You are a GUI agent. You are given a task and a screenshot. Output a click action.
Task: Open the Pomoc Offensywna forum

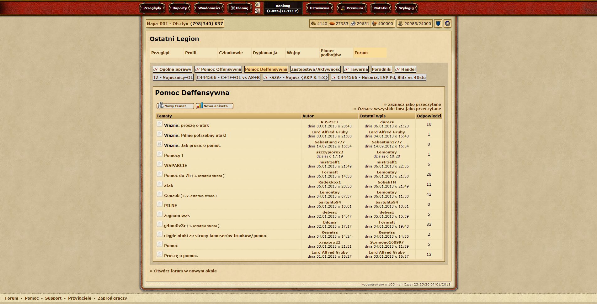[x=221, y=69]
